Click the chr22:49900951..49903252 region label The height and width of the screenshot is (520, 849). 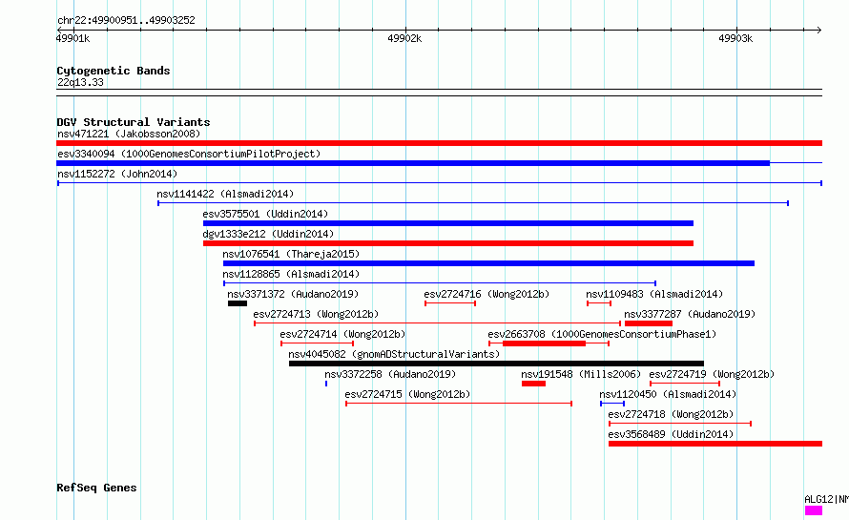click(126, 20)
